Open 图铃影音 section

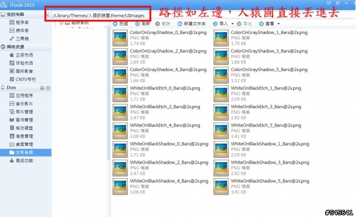21,71
